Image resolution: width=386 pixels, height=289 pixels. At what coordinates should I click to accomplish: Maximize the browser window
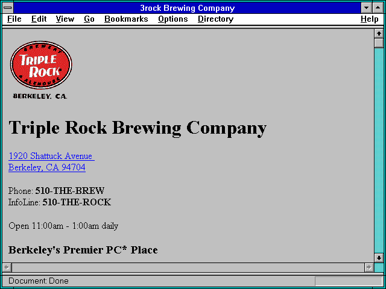coord(378,8)
